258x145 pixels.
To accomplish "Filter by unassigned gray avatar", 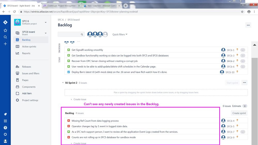I will [105, 34].
